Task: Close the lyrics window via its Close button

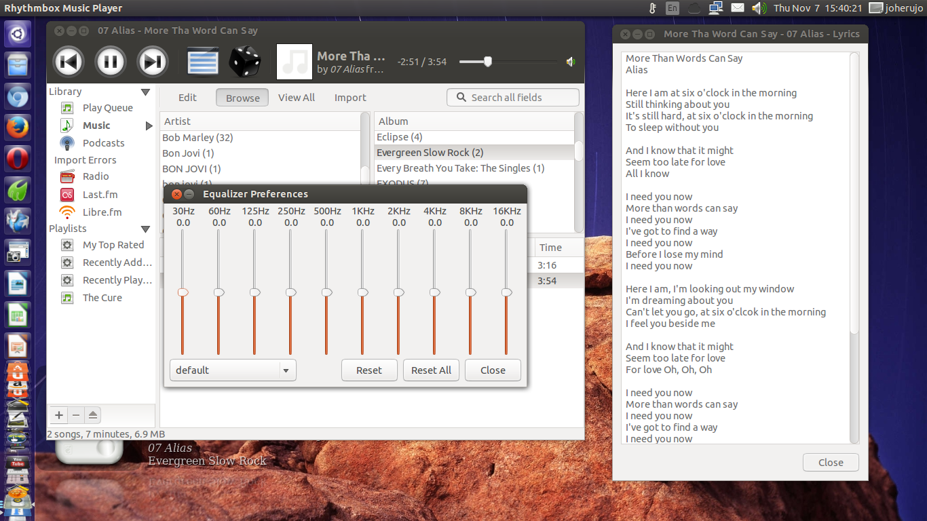Action: point(830,462)
